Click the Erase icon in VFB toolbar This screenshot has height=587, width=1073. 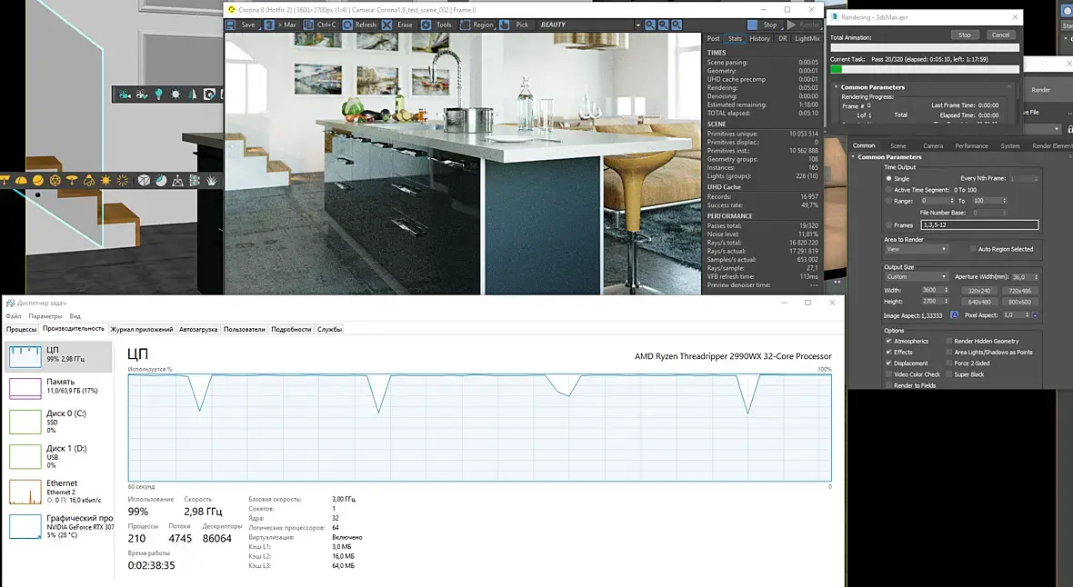(386, 25)
